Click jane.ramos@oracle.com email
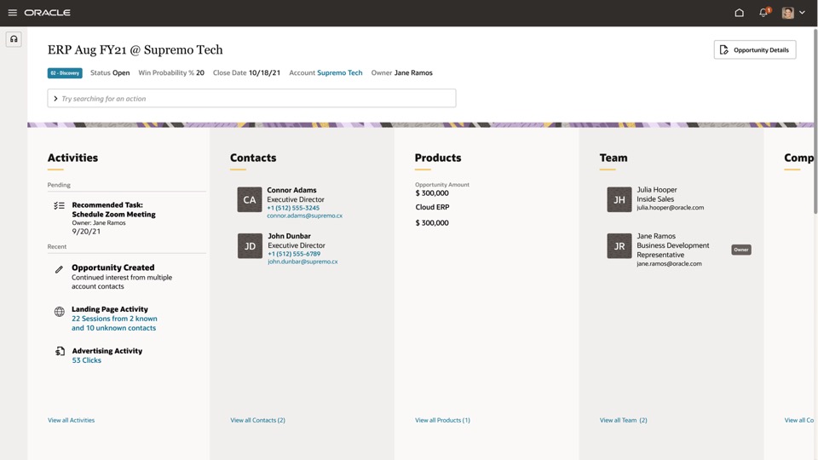This screenshot has height=460, width=818. (669, 264)
